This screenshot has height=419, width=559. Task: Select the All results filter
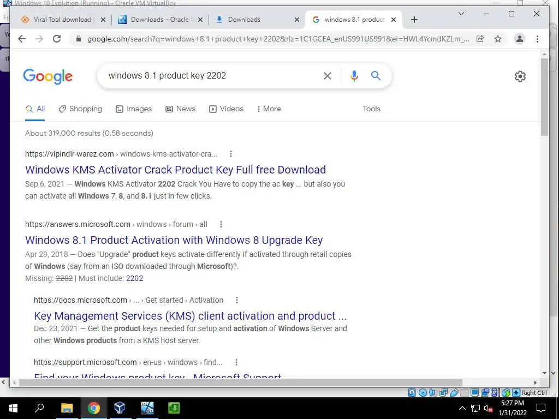point(35,109)
